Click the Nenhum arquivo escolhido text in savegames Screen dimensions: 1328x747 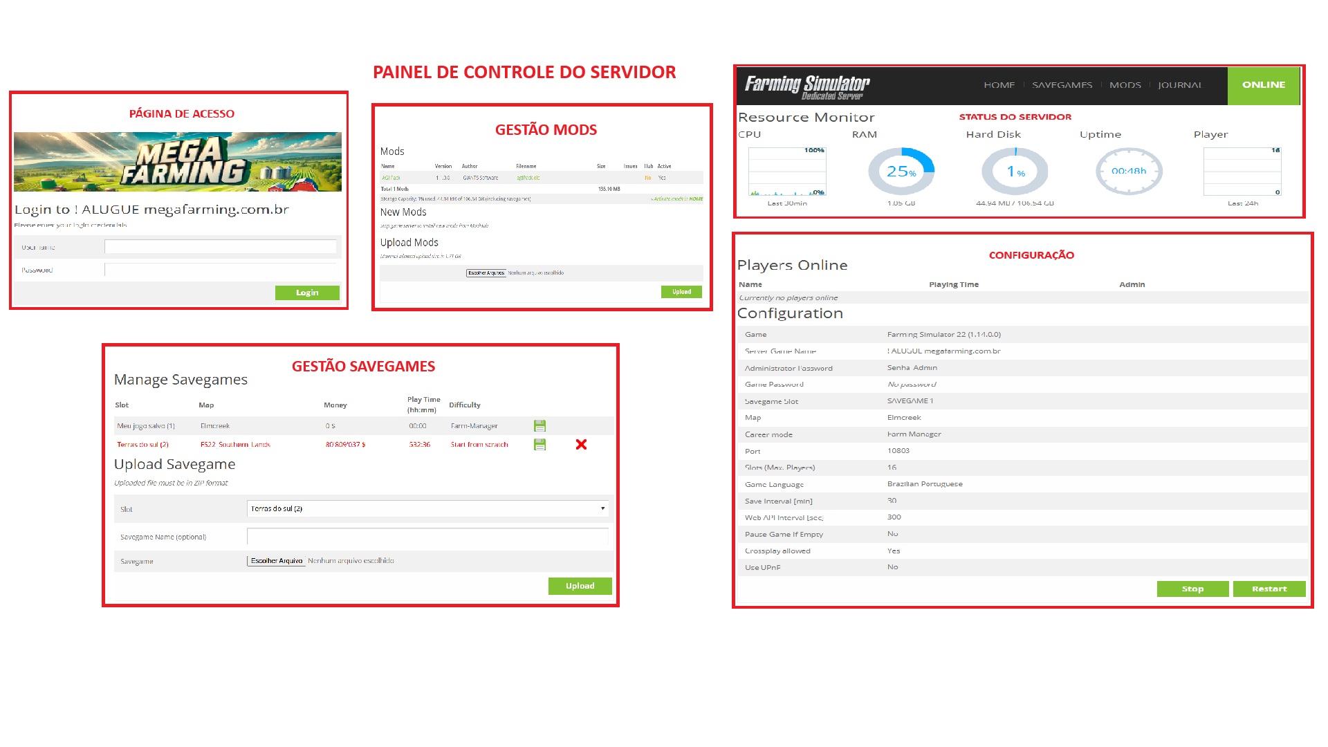click(x=351, y=561)
